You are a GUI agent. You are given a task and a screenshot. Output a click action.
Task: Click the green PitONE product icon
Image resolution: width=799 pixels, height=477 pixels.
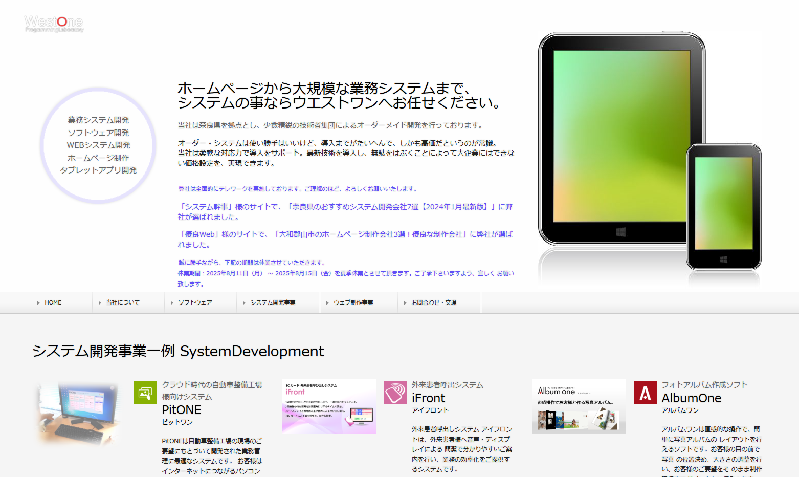click(145, 393)
